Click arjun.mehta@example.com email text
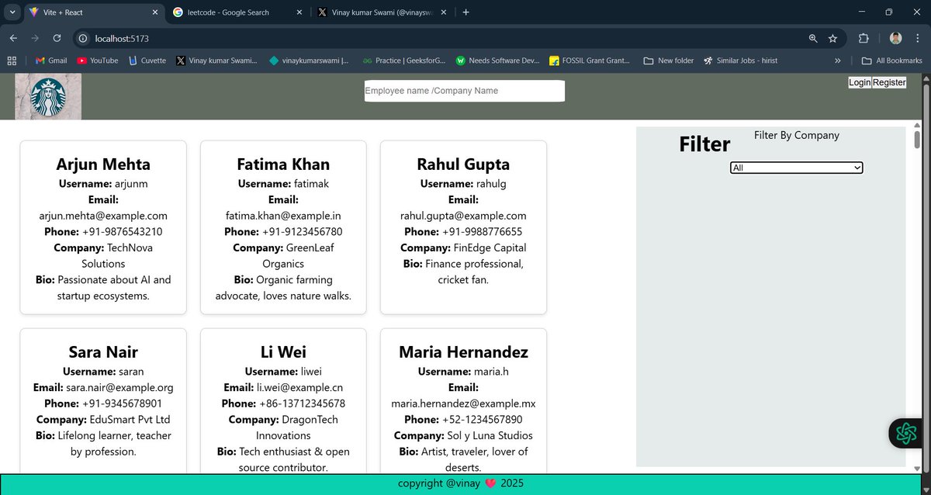931x495 pixels. click(x=103, y=216)
